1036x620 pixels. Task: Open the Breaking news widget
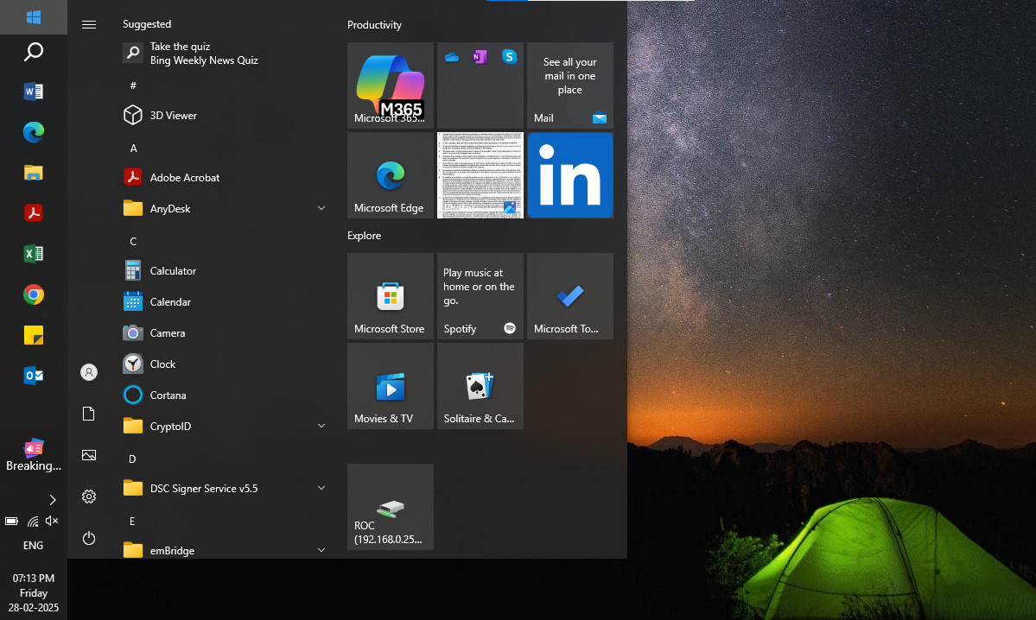click(33, 456)
